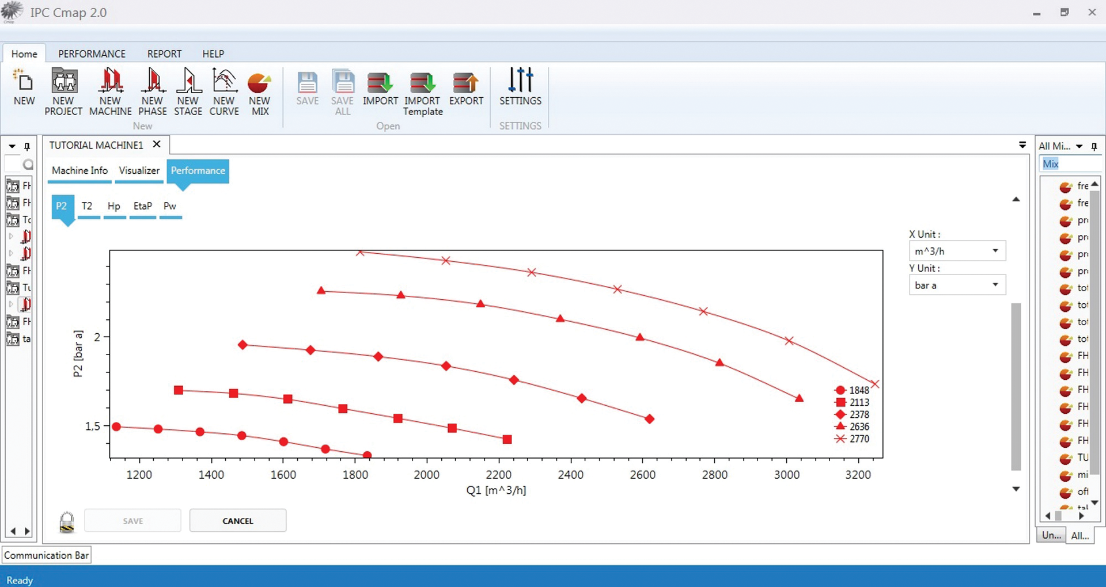1106x587 pixels.
Task: Click the SAVE ALL icon
Action: click(343, 91)
